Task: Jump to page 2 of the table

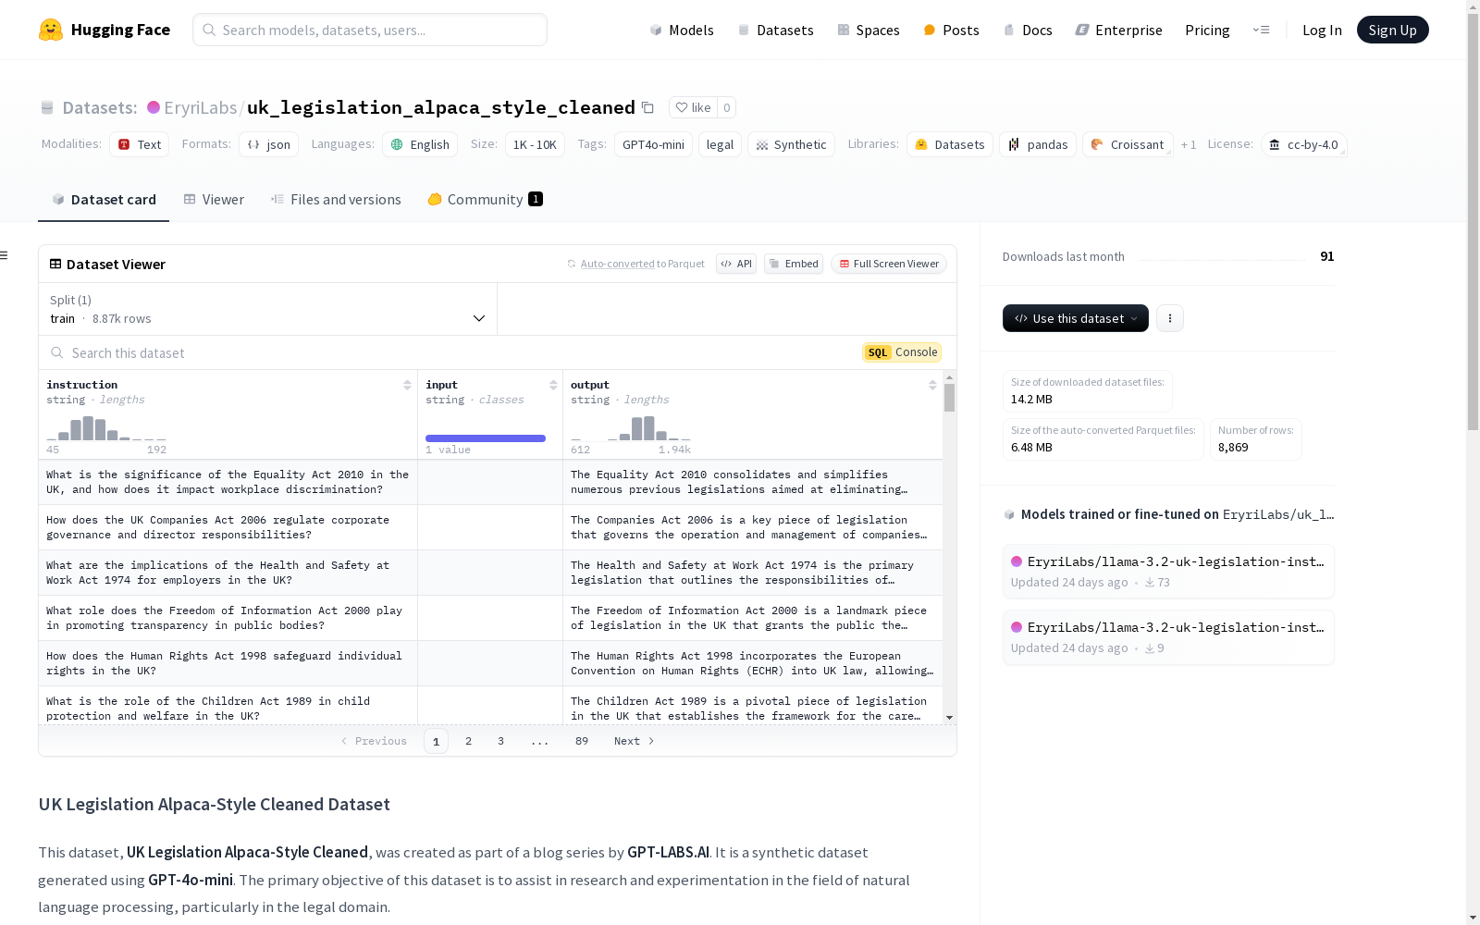Action: (469, 741)
